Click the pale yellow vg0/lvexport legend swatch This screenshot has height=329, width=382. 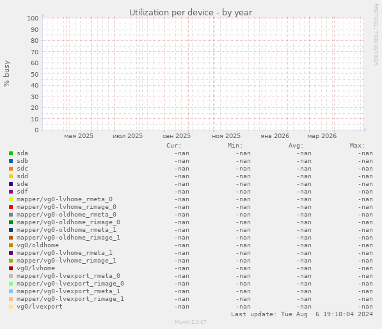click(11, 307)
